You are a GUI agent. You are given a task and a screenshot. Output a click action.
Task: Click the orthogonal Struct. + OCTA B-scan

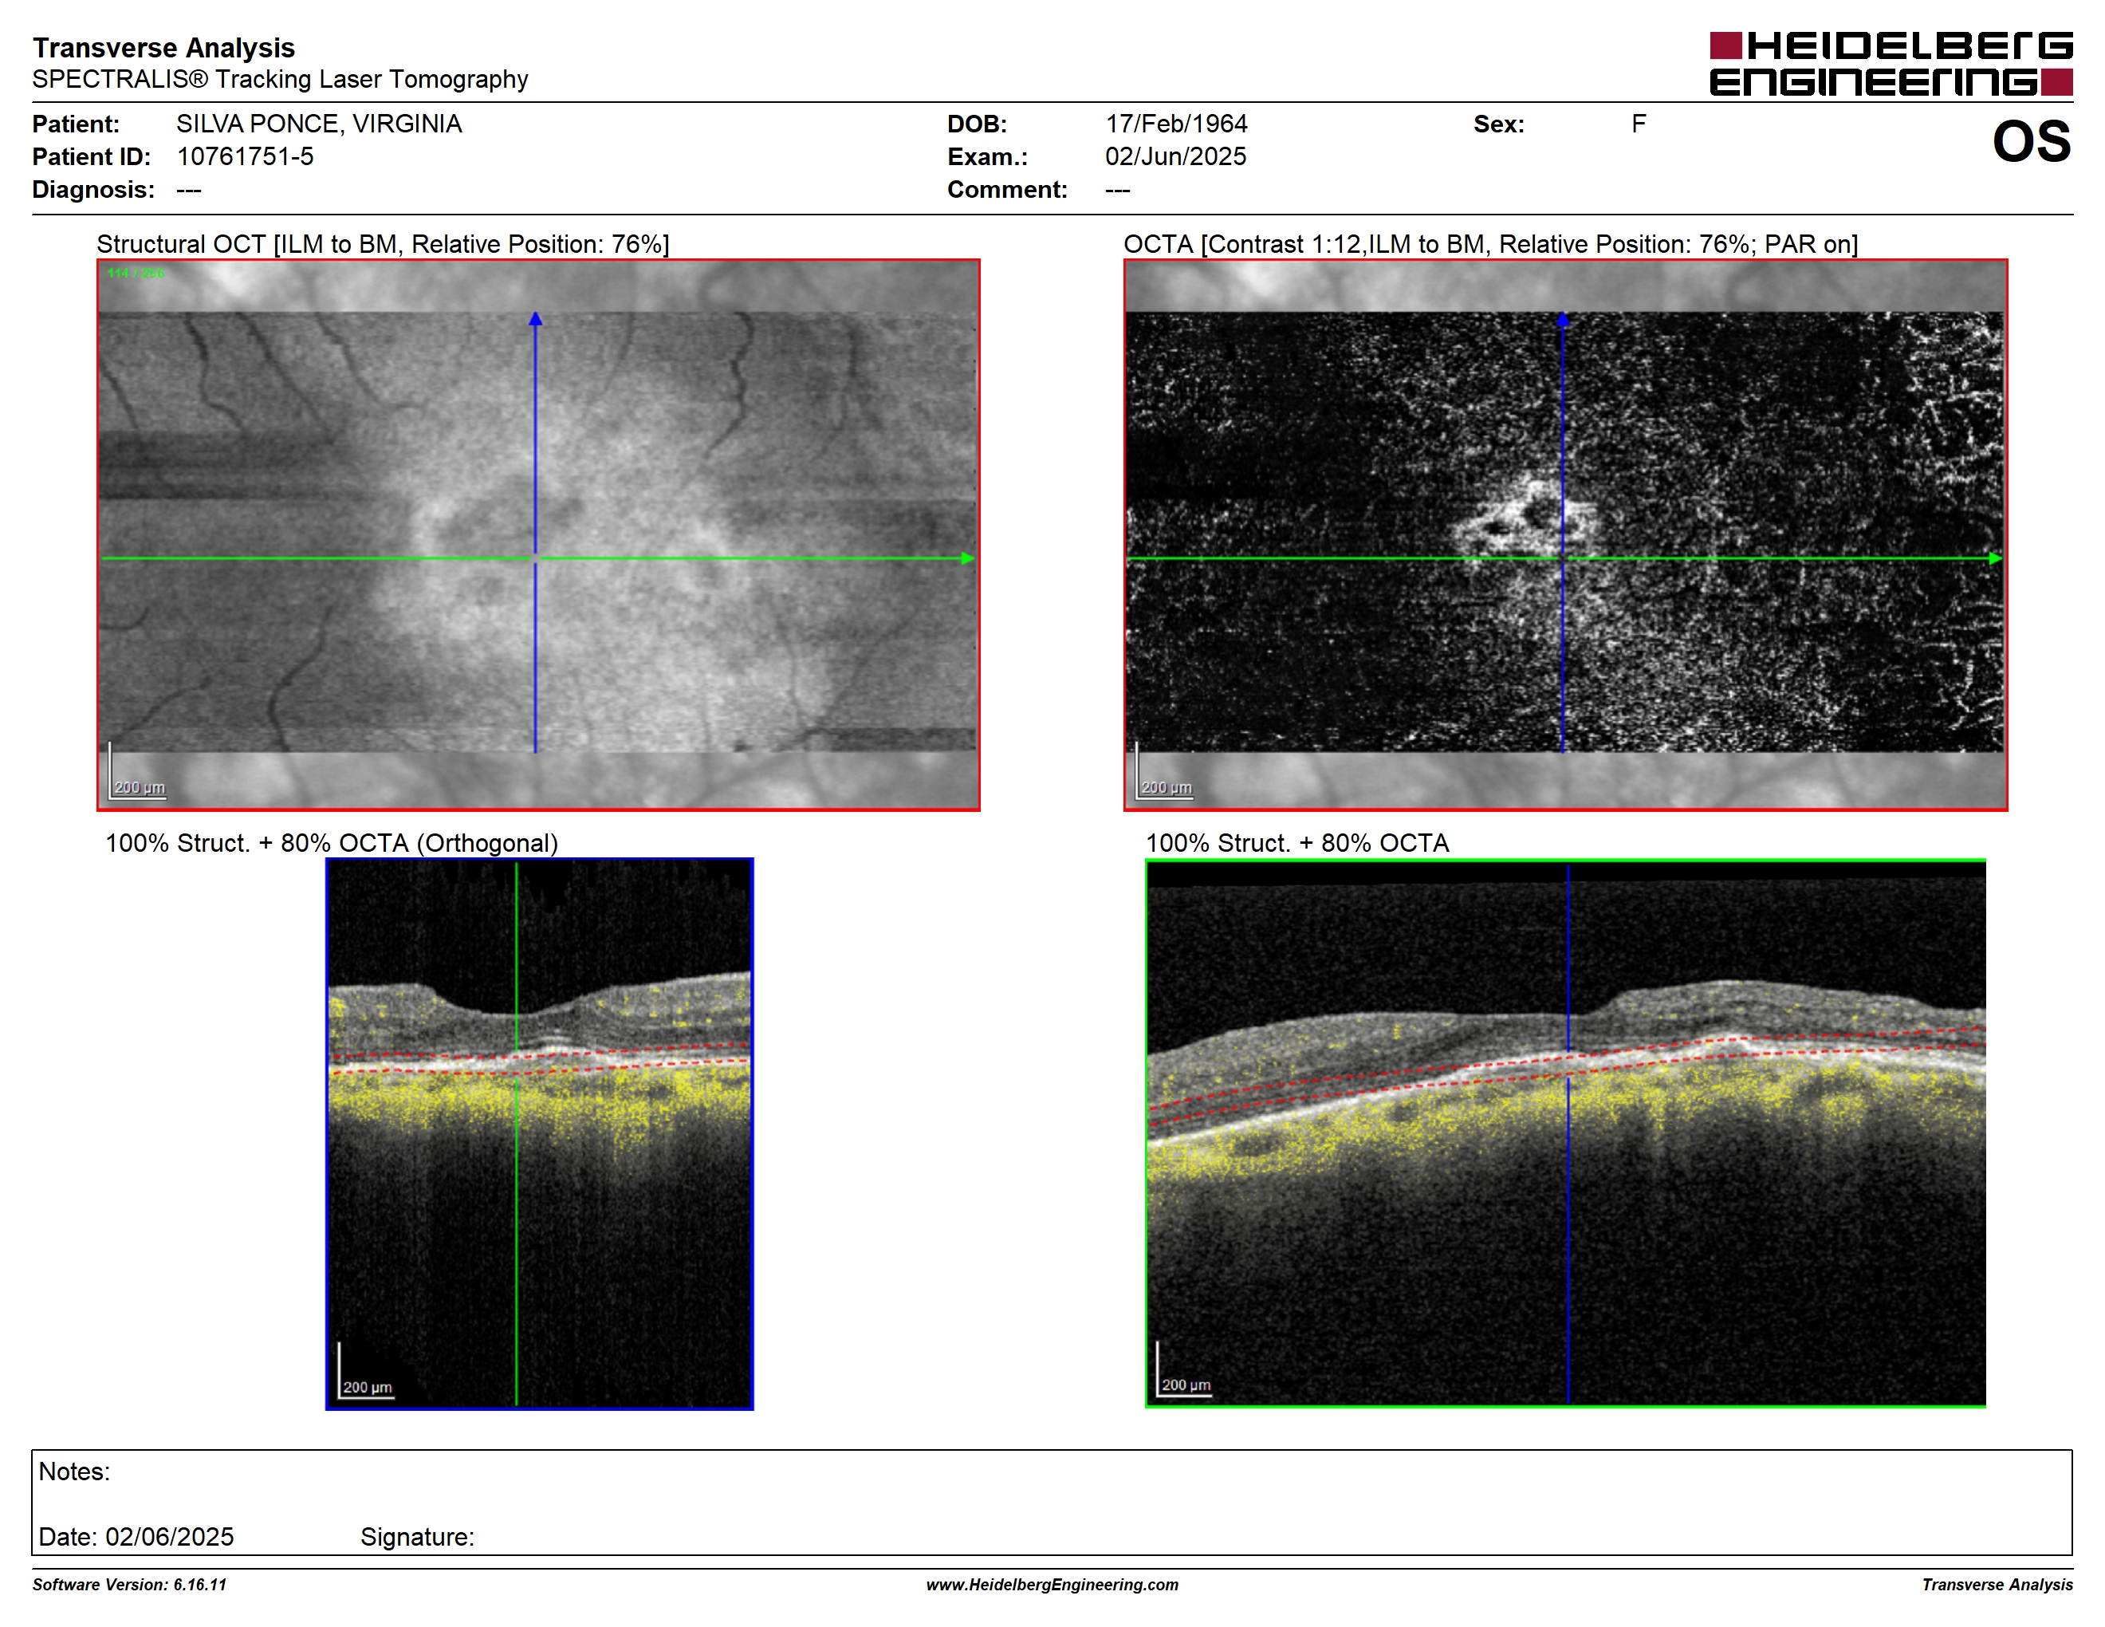540,1133
